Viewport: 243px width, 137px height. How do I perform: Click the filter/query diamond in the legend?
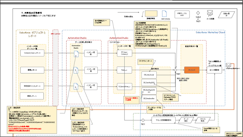(198, 13)
